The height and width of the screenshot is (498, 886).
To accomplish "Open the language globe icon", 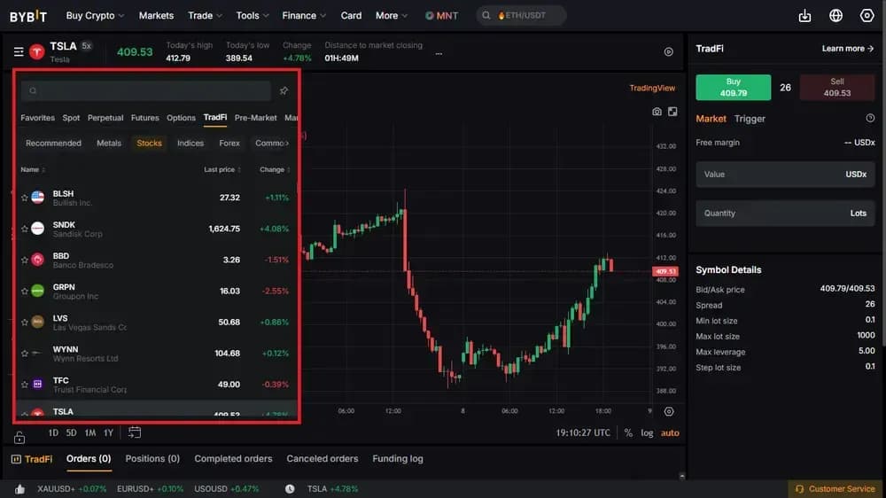I will [835, 16].
